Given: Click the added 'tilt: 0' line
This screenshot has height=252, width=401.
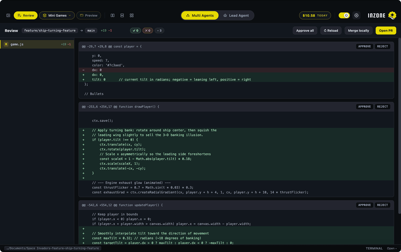Looking at the screenshot, I should tap(236, 80).
